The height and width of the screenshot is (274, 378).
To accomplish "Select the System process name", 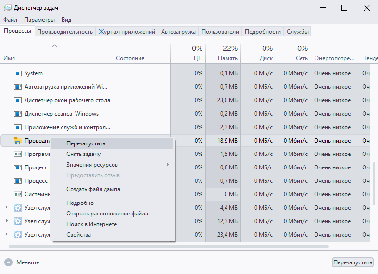I will 34,73.
